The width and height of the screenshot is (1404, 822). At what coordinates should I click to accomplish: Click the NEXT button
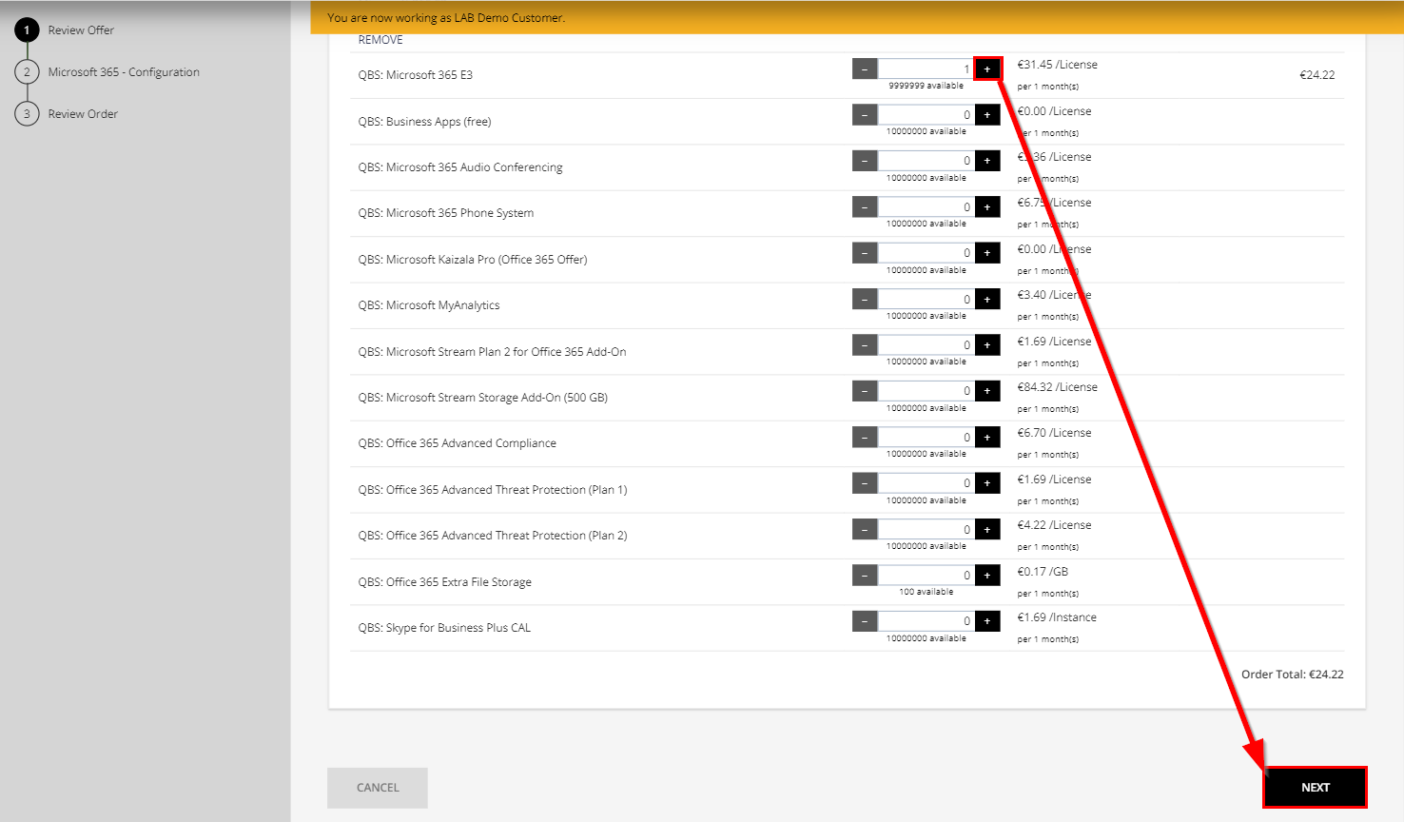1316,787
